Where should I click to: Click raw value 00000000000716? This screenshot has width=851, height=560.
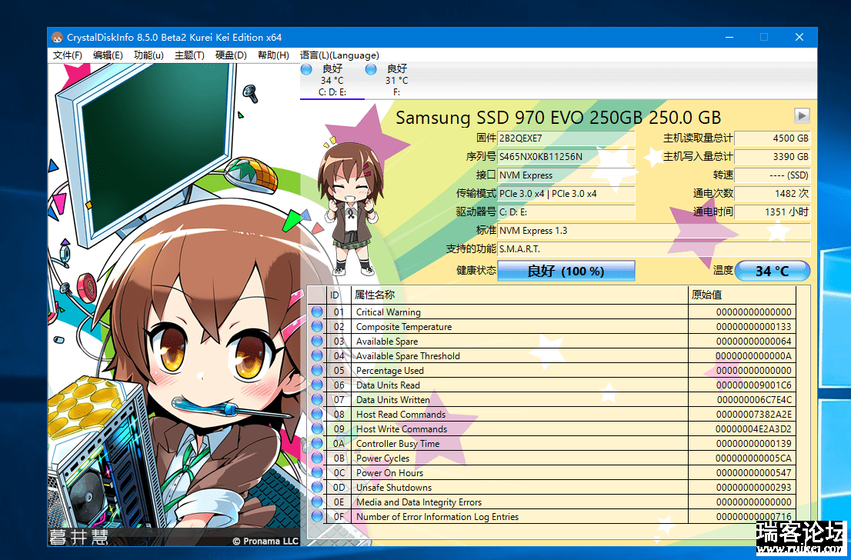tap(754, 517)
